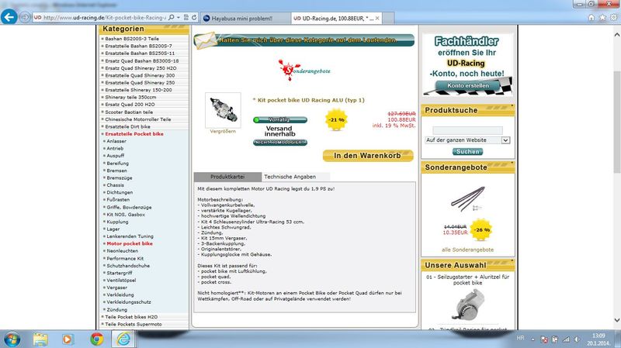Open subcategory Anlasser
The image size is (621, 348).
[116, 141]
